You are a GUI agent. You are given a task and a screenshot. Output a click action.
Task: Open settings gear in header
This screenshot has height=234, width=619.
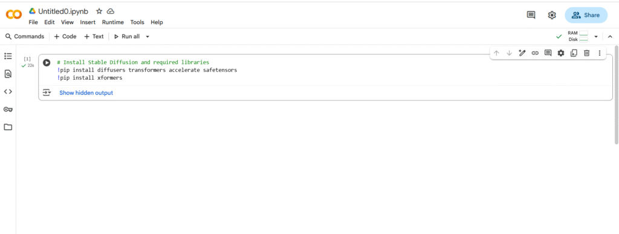tap(552, 15)
